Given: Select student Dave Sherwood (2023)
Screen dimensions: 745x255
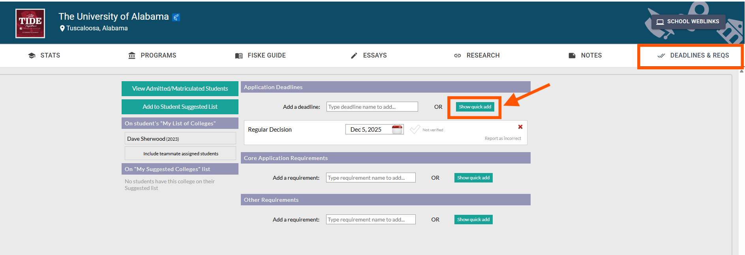Looking at the screenshot, I should pyautogui.click(x=180, y=138).
